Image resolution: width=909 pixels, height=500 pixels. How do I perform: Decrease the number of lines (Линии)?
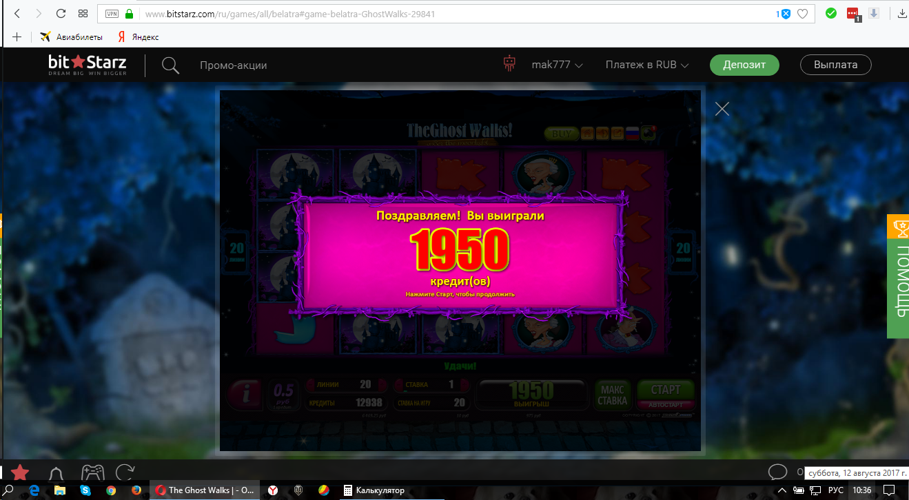pyautogui.click(x=309, y=385)
